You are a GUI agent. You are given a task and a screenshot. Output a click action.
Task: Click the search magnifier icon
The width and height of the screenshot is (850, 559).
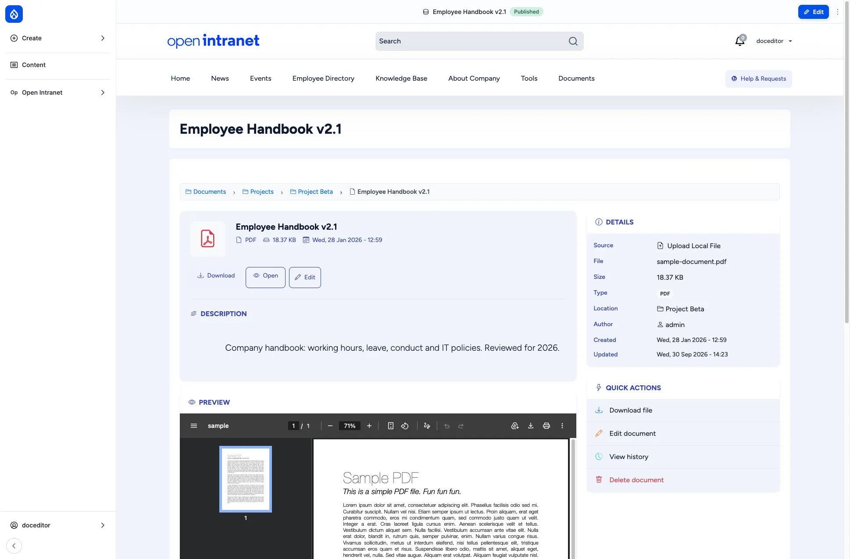[x=573, y=41]
